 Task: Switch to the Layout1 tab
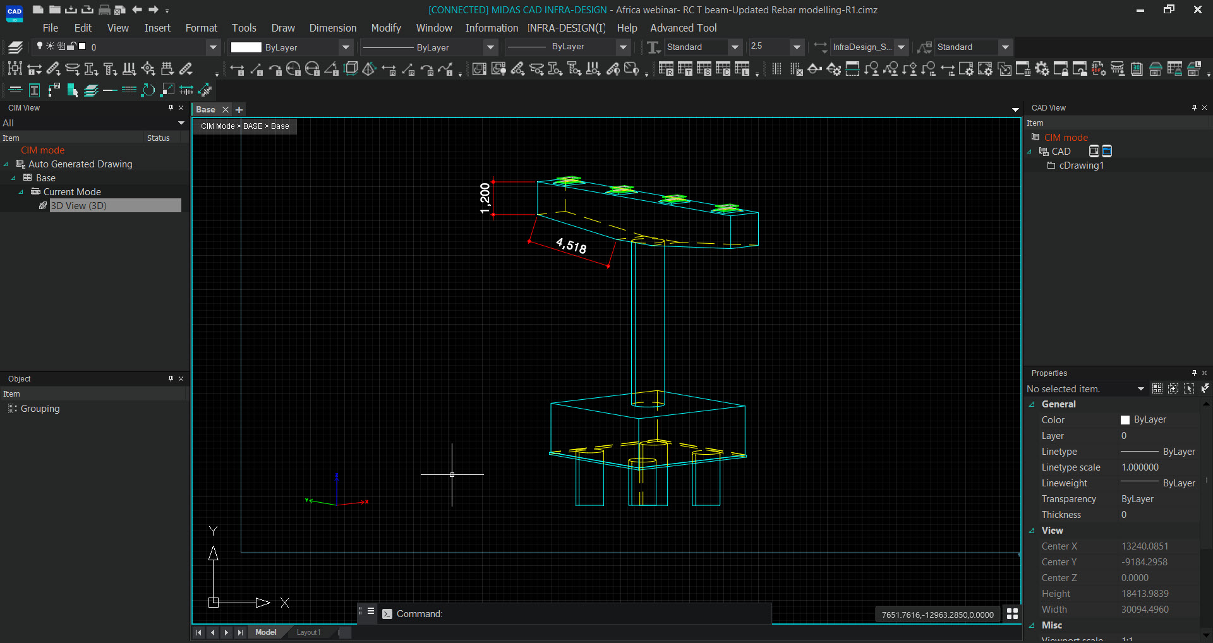tap(308, 632)
